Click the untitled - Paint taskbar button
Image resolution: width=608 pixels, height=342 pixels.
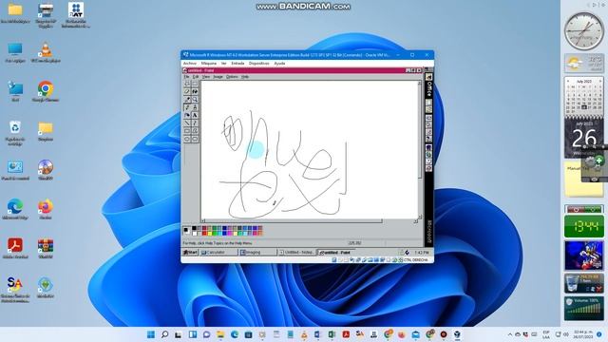coord(336,253)
